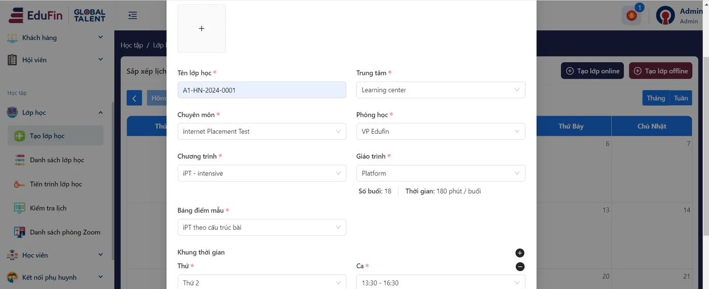Click calendar day 6
The width and height of the screenshot is (709, 289).
coord(608,144)
